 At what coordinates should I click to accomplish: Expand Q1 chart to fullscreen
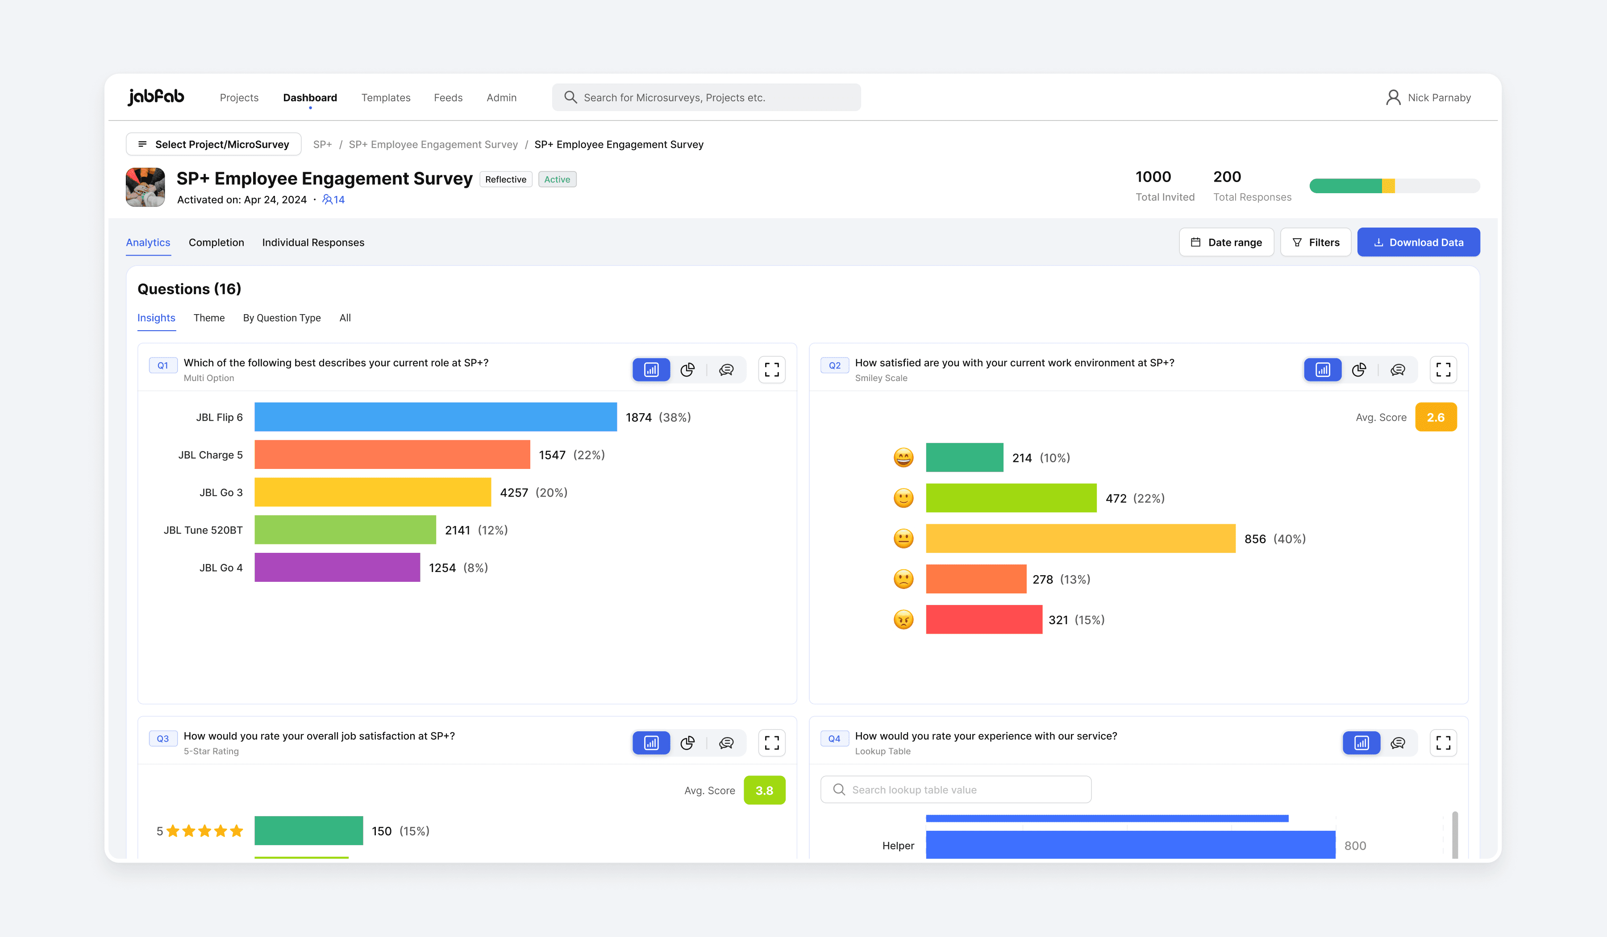tap(772, 370)
